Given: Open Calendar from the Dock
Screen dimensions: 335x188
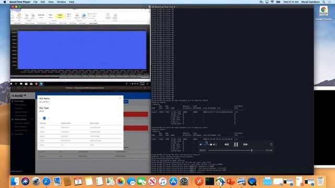Looking at the screenshot, I should (x=78, y=181).
